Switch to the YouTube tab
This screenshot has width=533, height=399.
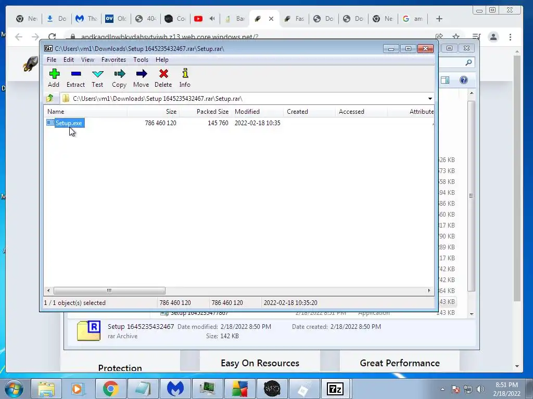[198, 19]
